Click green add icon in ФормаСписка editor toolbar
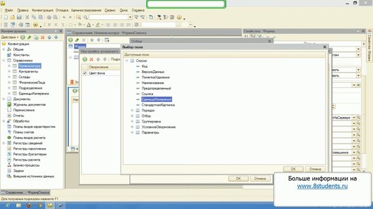The height and width of the screenshot is (209, 373). pos(71,40)
